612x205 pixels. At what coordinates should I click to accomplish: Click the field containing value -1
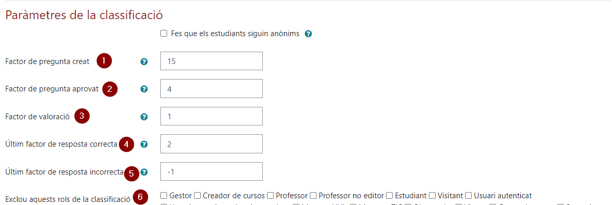pos(212,172)
